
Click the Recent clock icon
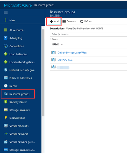[6, 86]
